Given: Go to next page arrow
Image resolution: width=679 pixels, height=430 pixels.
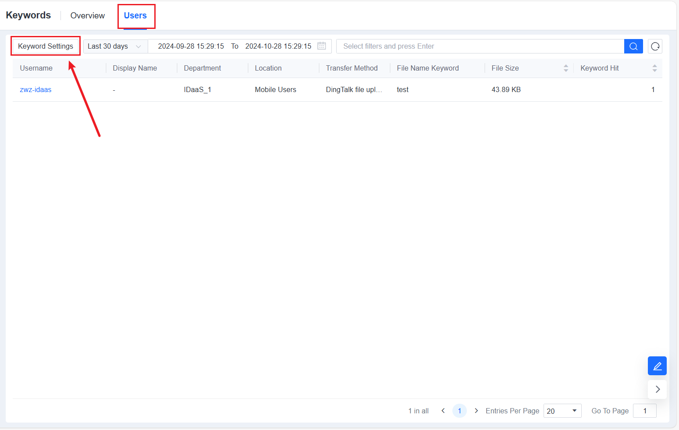Looking at the screenshot, I should coord(476,411).
